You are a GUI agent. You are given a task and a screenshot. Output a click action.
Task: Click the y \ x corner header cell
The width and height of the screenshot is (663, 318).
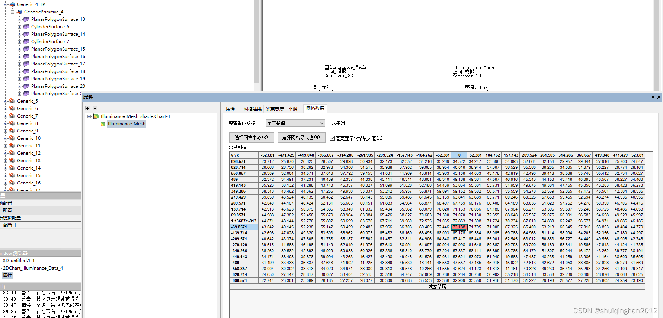tap(244, 155)
